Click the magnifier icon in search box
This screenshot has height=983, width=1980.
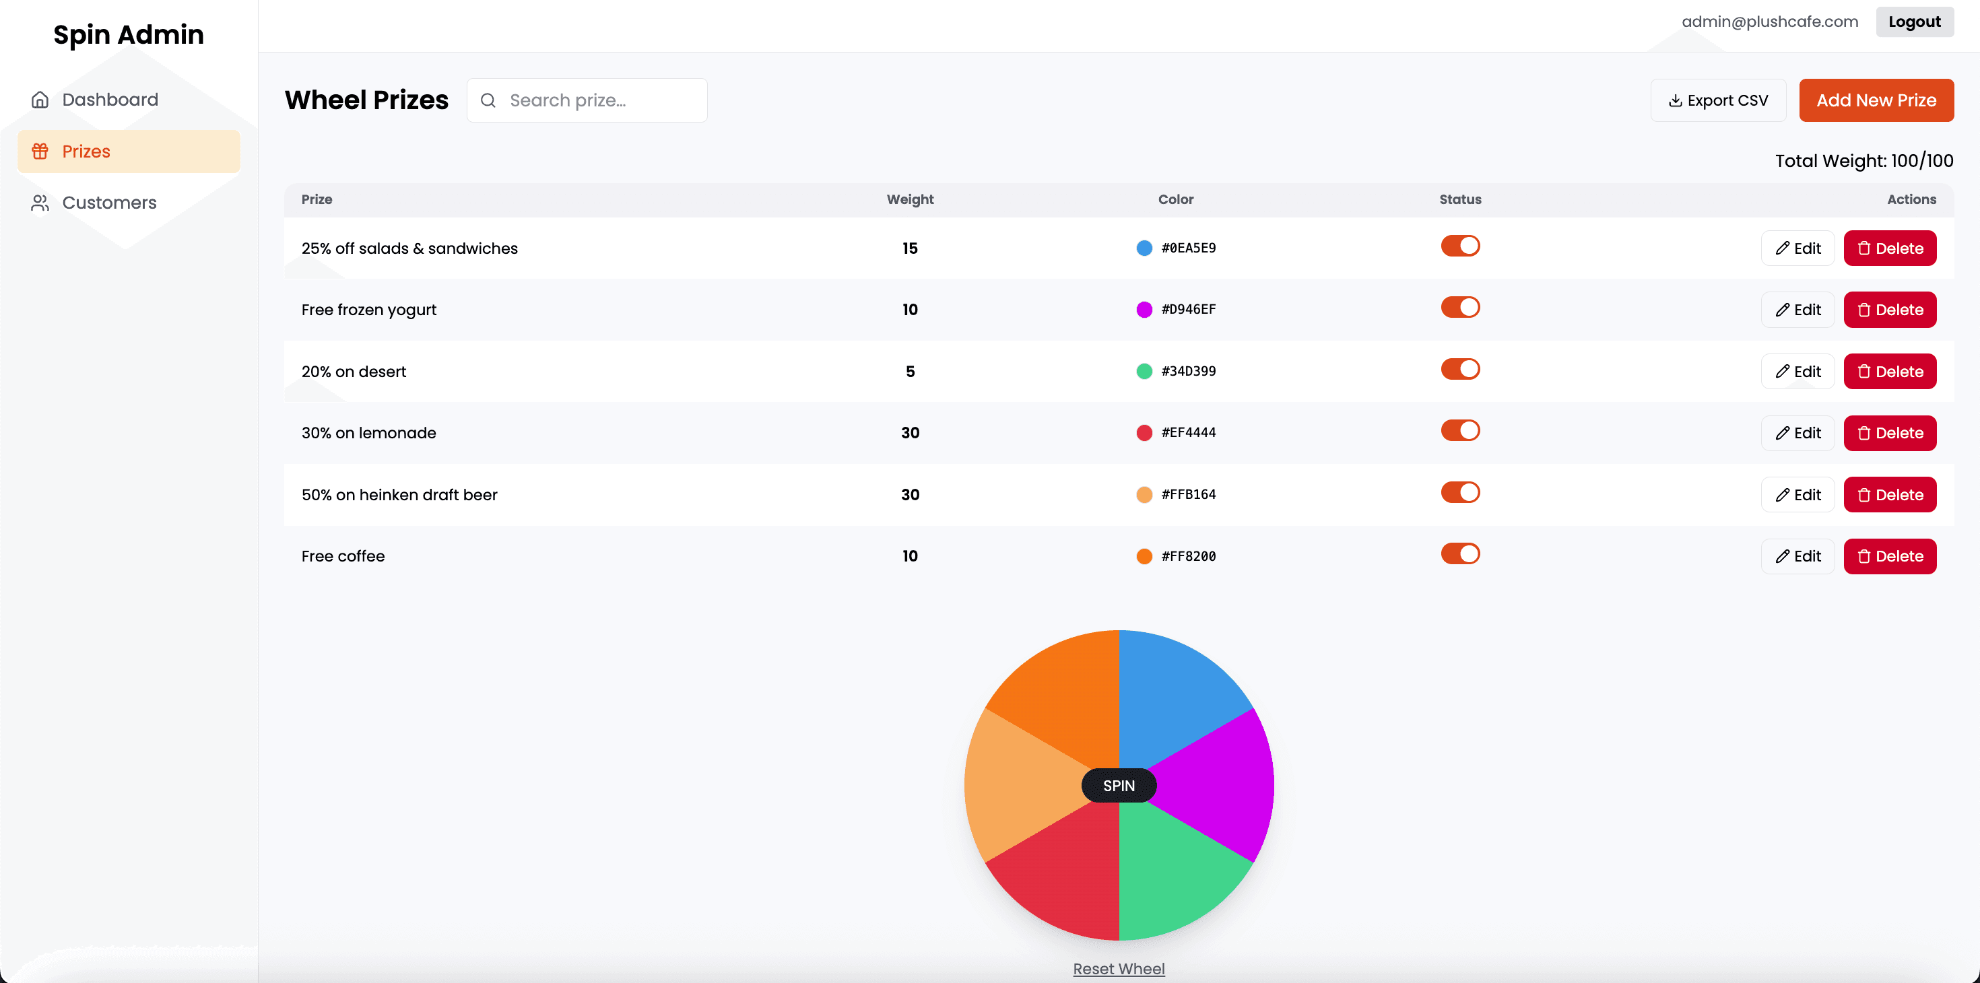488,101
